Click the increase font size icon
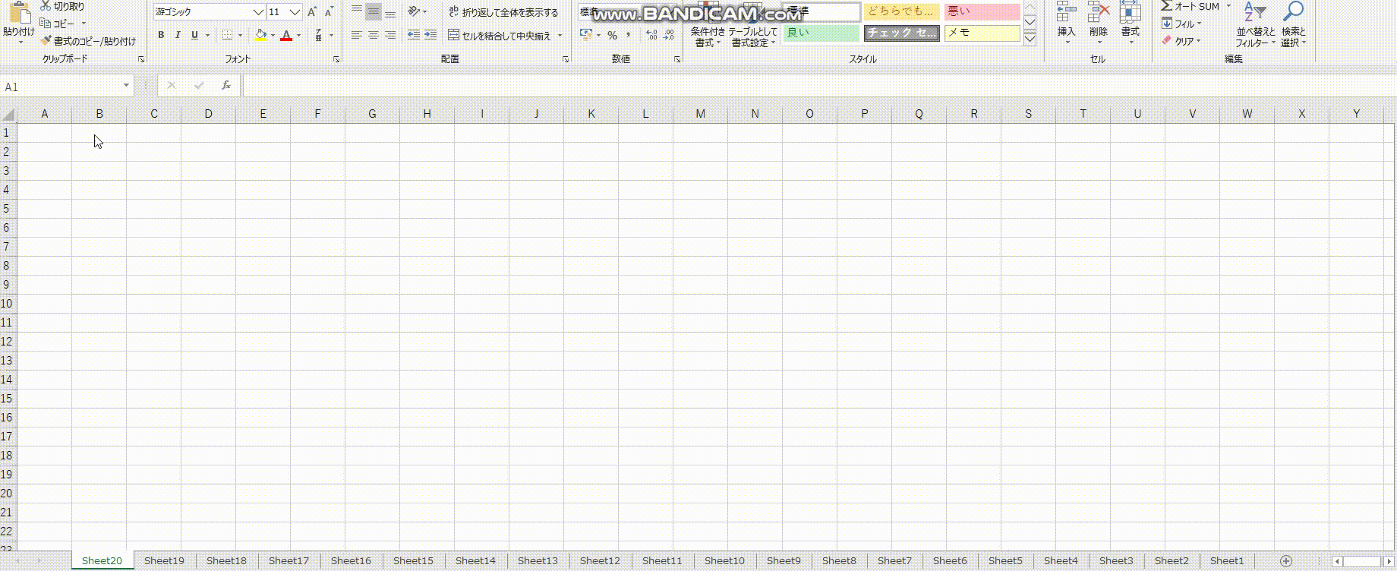The height and width of the screenshot is (571, 1397). [x=312, y=12]
